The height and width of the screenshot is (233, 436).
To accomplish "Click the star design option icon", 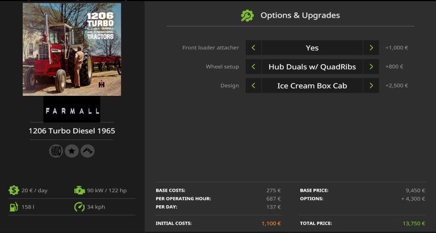I will (72, 151).
